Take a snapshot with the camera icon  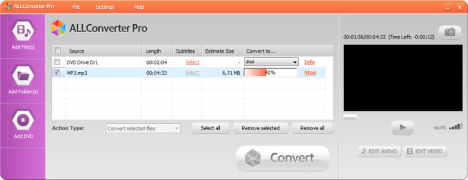coord(450,32)
